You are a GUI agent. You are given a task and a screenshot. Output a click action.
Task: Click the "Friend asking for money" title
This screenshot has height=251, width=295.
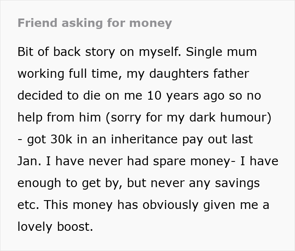[95, 23]
